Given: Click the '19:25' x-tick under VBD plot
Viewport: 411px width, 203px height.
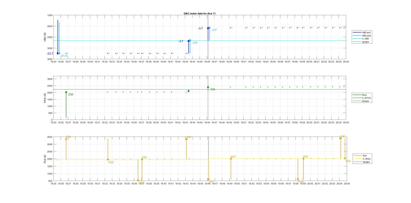Looking at the screenshot, I should [x=53, y=62].
